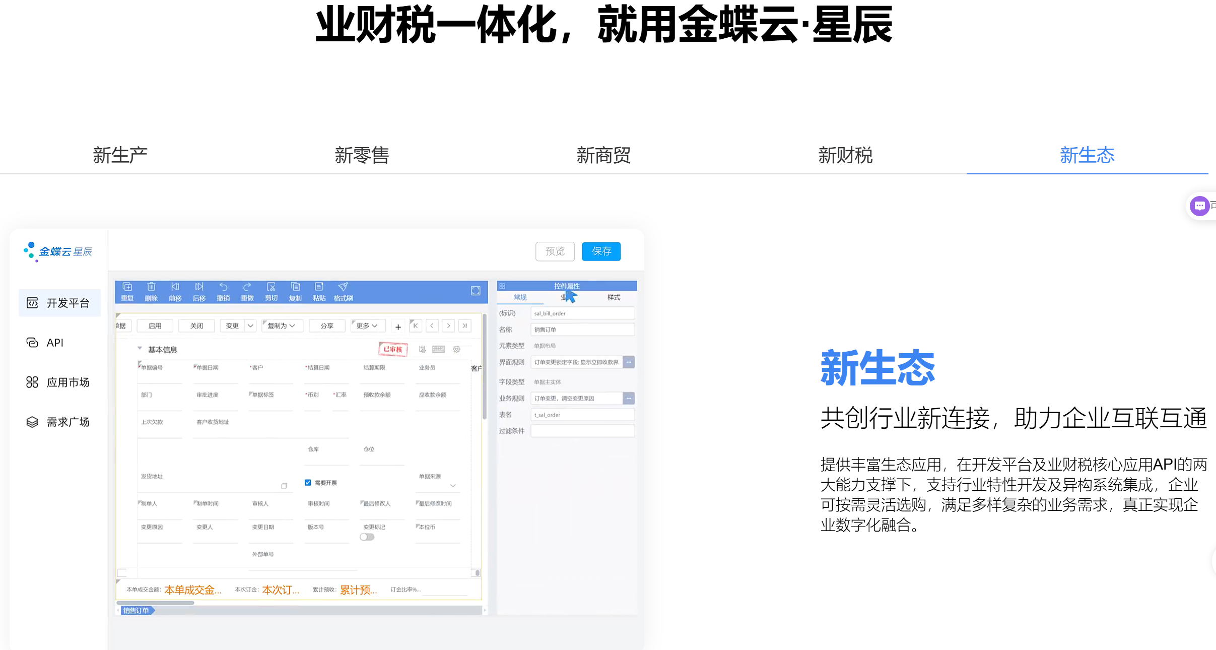Open 需求广场 in the sidebar
The width and height of the screenshot is (1216, 650).
(x=59, y=422)
